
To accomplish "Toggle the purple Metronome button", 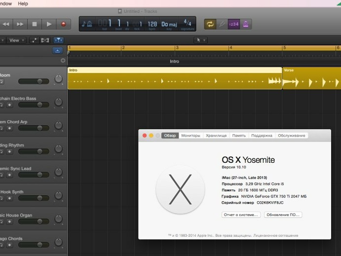I will point(246,24).
